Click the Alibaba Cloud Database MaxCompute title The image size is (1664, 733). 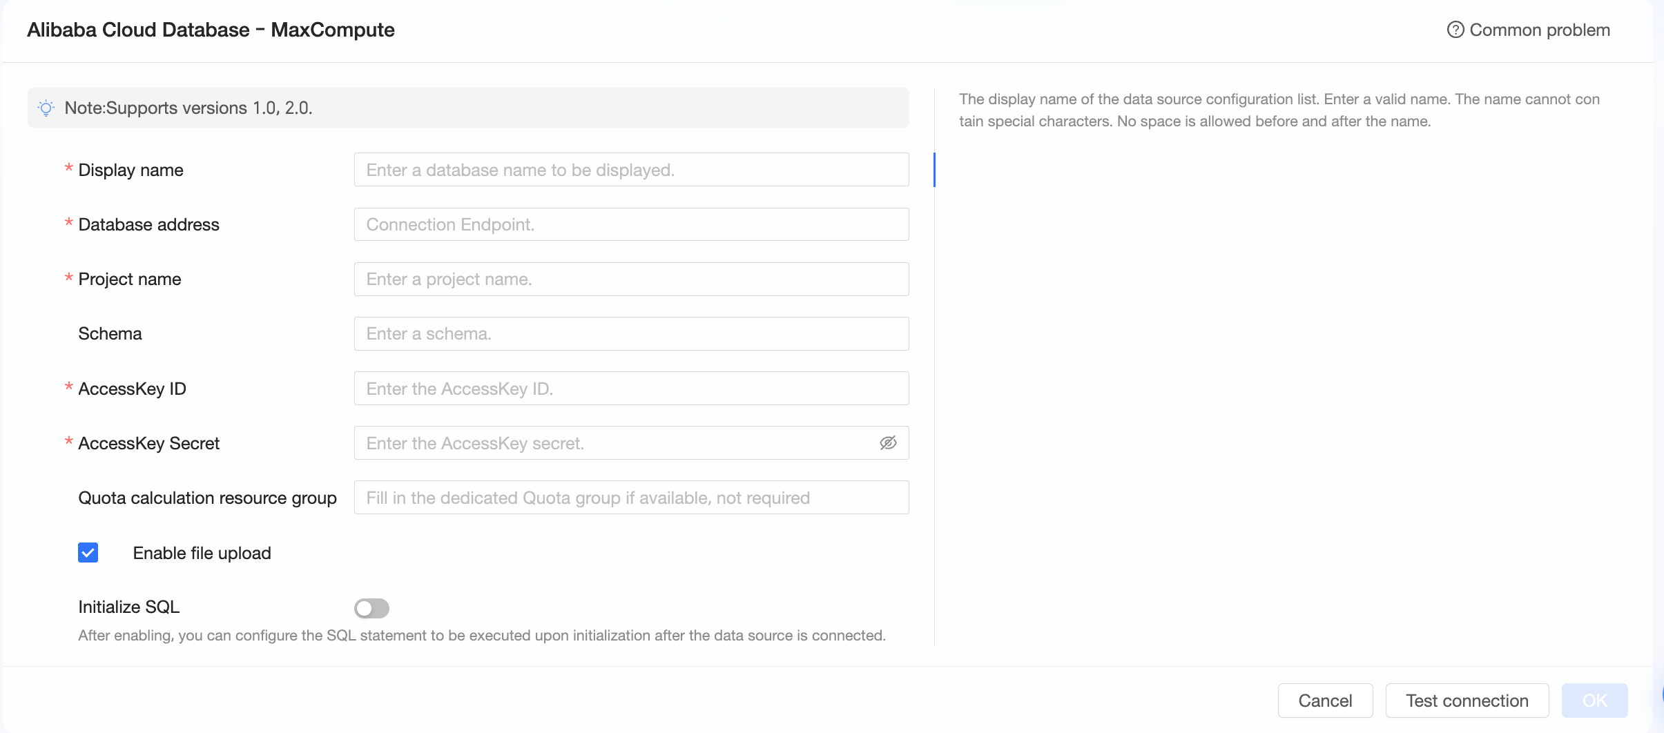click(211, 30)
